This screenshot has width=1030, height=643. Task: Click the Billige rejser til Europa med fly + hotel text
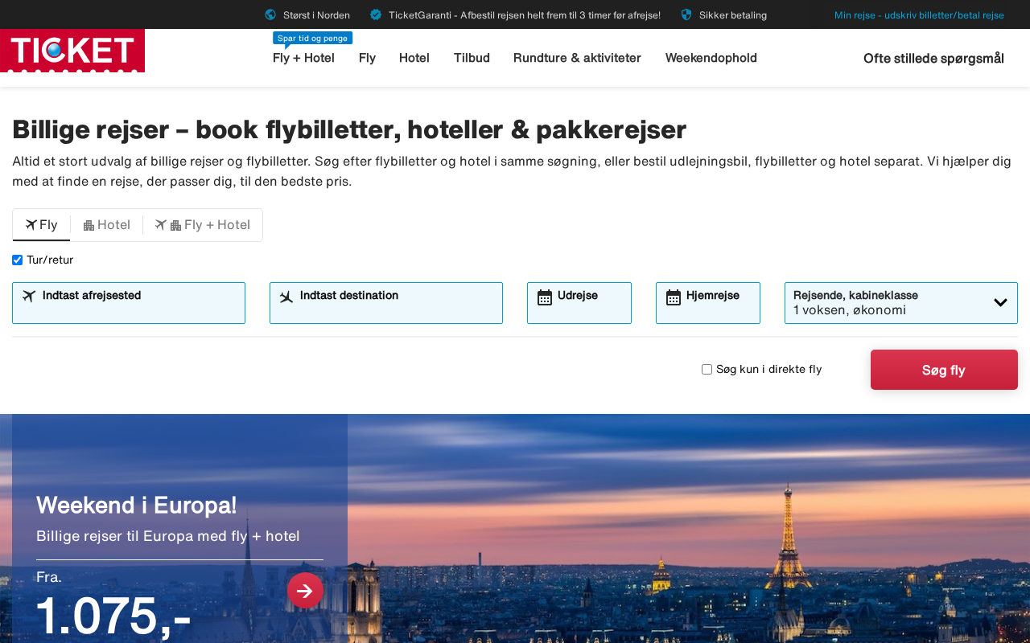click(x=168, y=536)
